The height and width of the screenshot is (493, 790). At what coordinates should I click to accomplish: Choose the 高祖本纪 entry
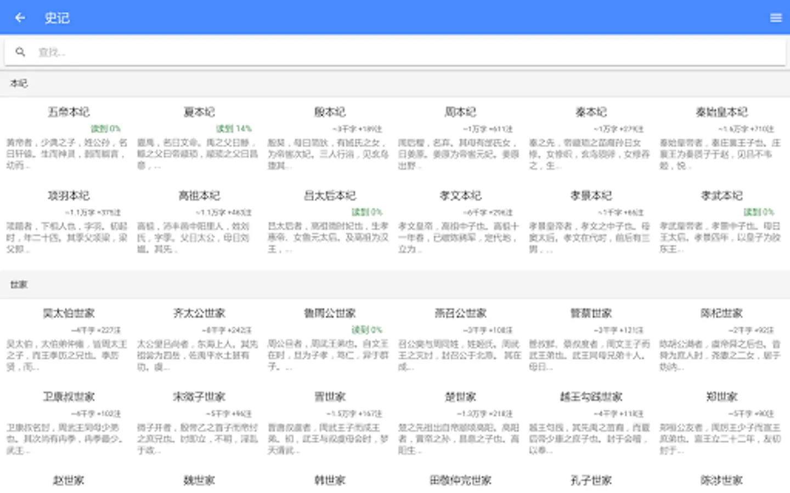(x=199, y=222)
